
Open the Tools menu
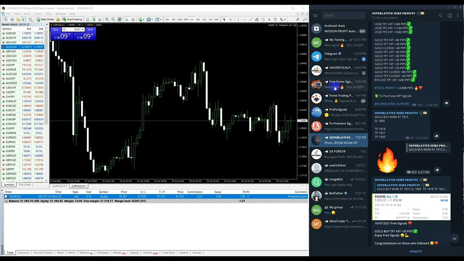tap(49, 14)
